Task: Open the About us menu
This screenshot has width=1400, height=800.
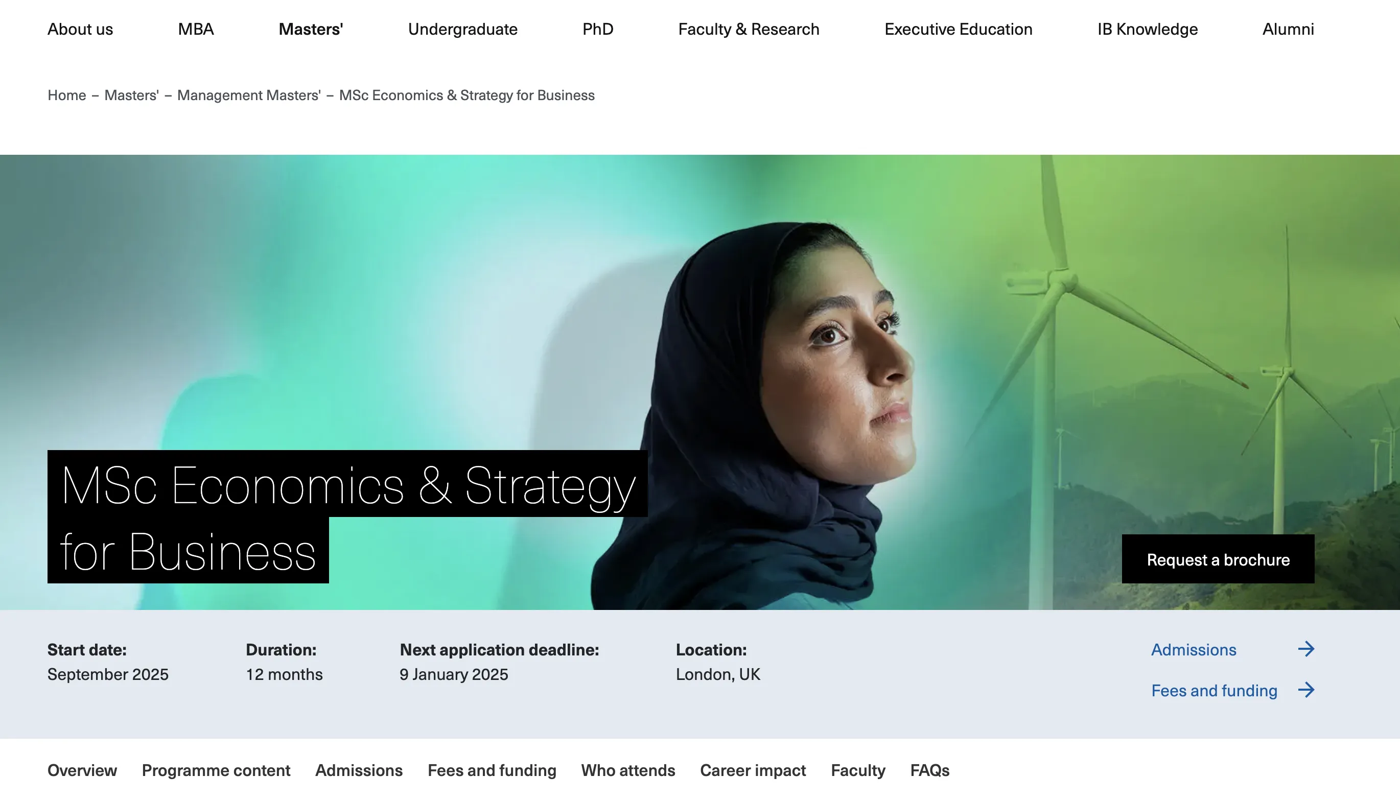Action: pos(80,29)
